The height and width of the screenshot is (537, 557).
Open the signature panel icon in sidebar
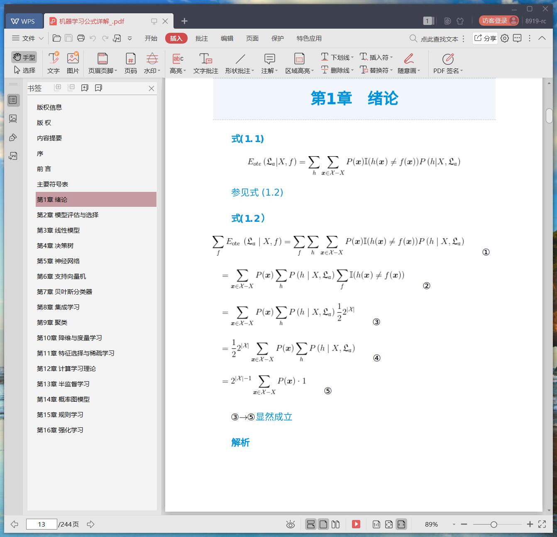pyautogui.click(x=13, y=156)
